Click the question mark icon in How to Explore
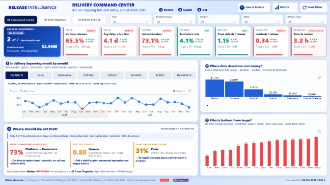Screen dimensions: 330x185 242,7
